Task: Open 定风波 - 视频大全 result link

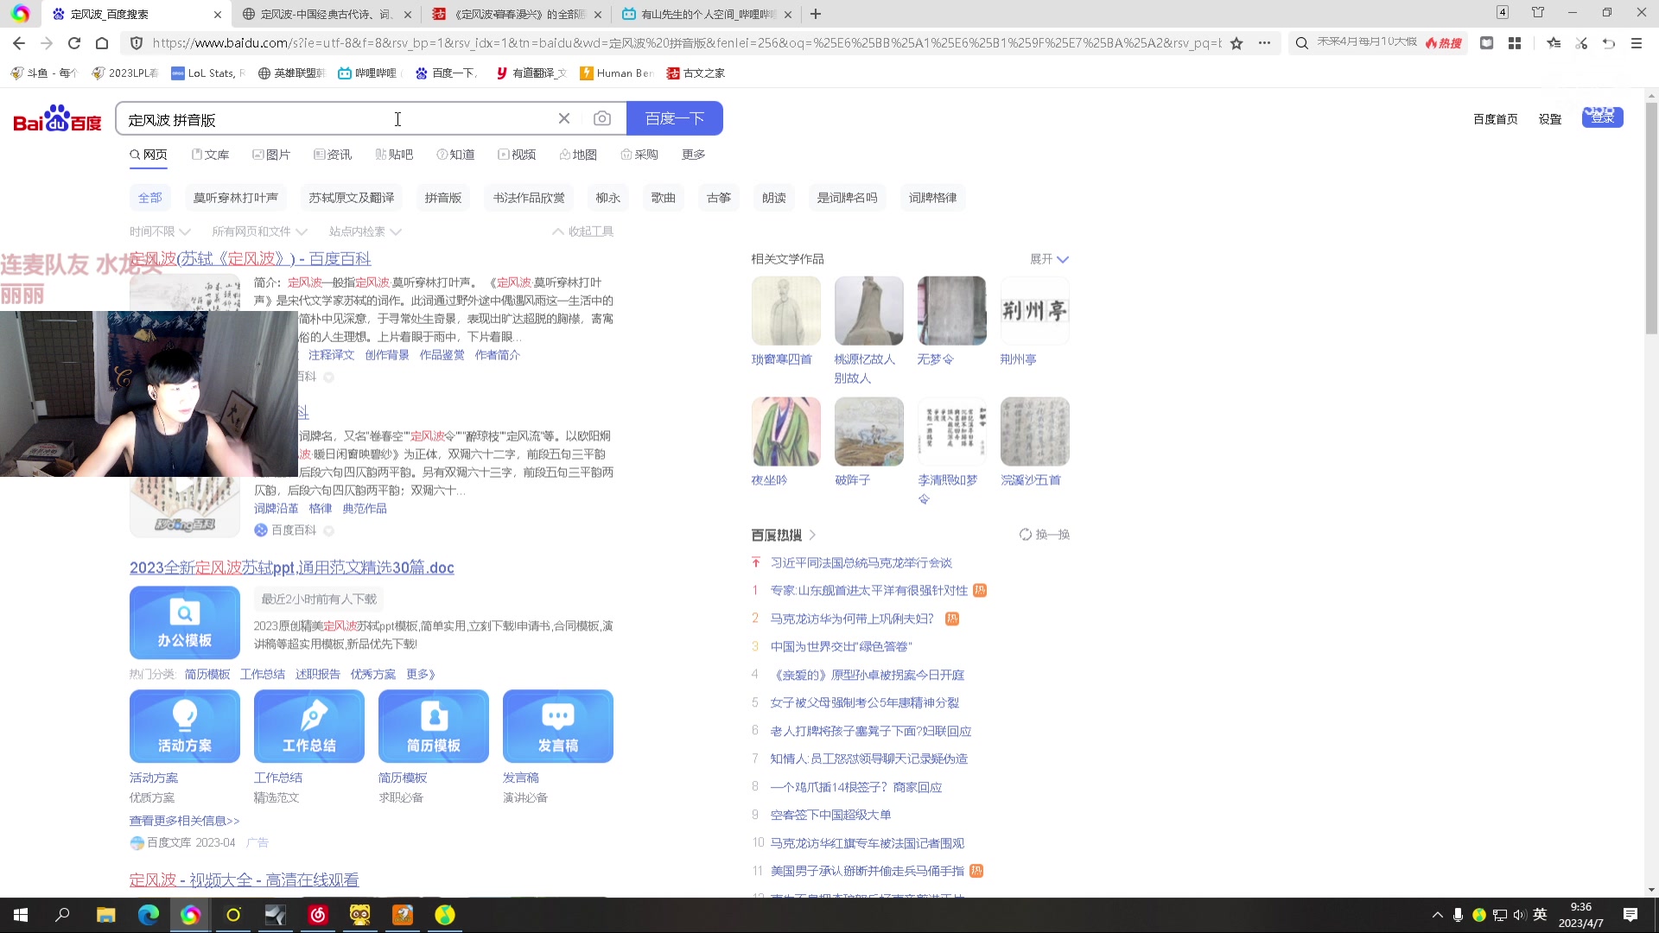Action: click(x=245, y=879)
